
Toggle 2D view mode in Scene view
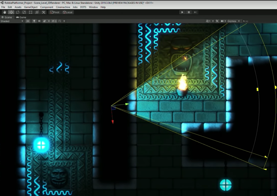pyautogui.click(x=28, y=21)
